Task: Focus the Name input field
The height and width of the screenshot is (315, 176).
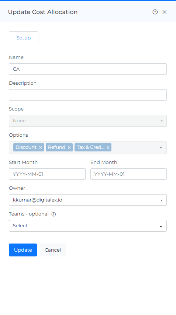Action: [88, 69]
